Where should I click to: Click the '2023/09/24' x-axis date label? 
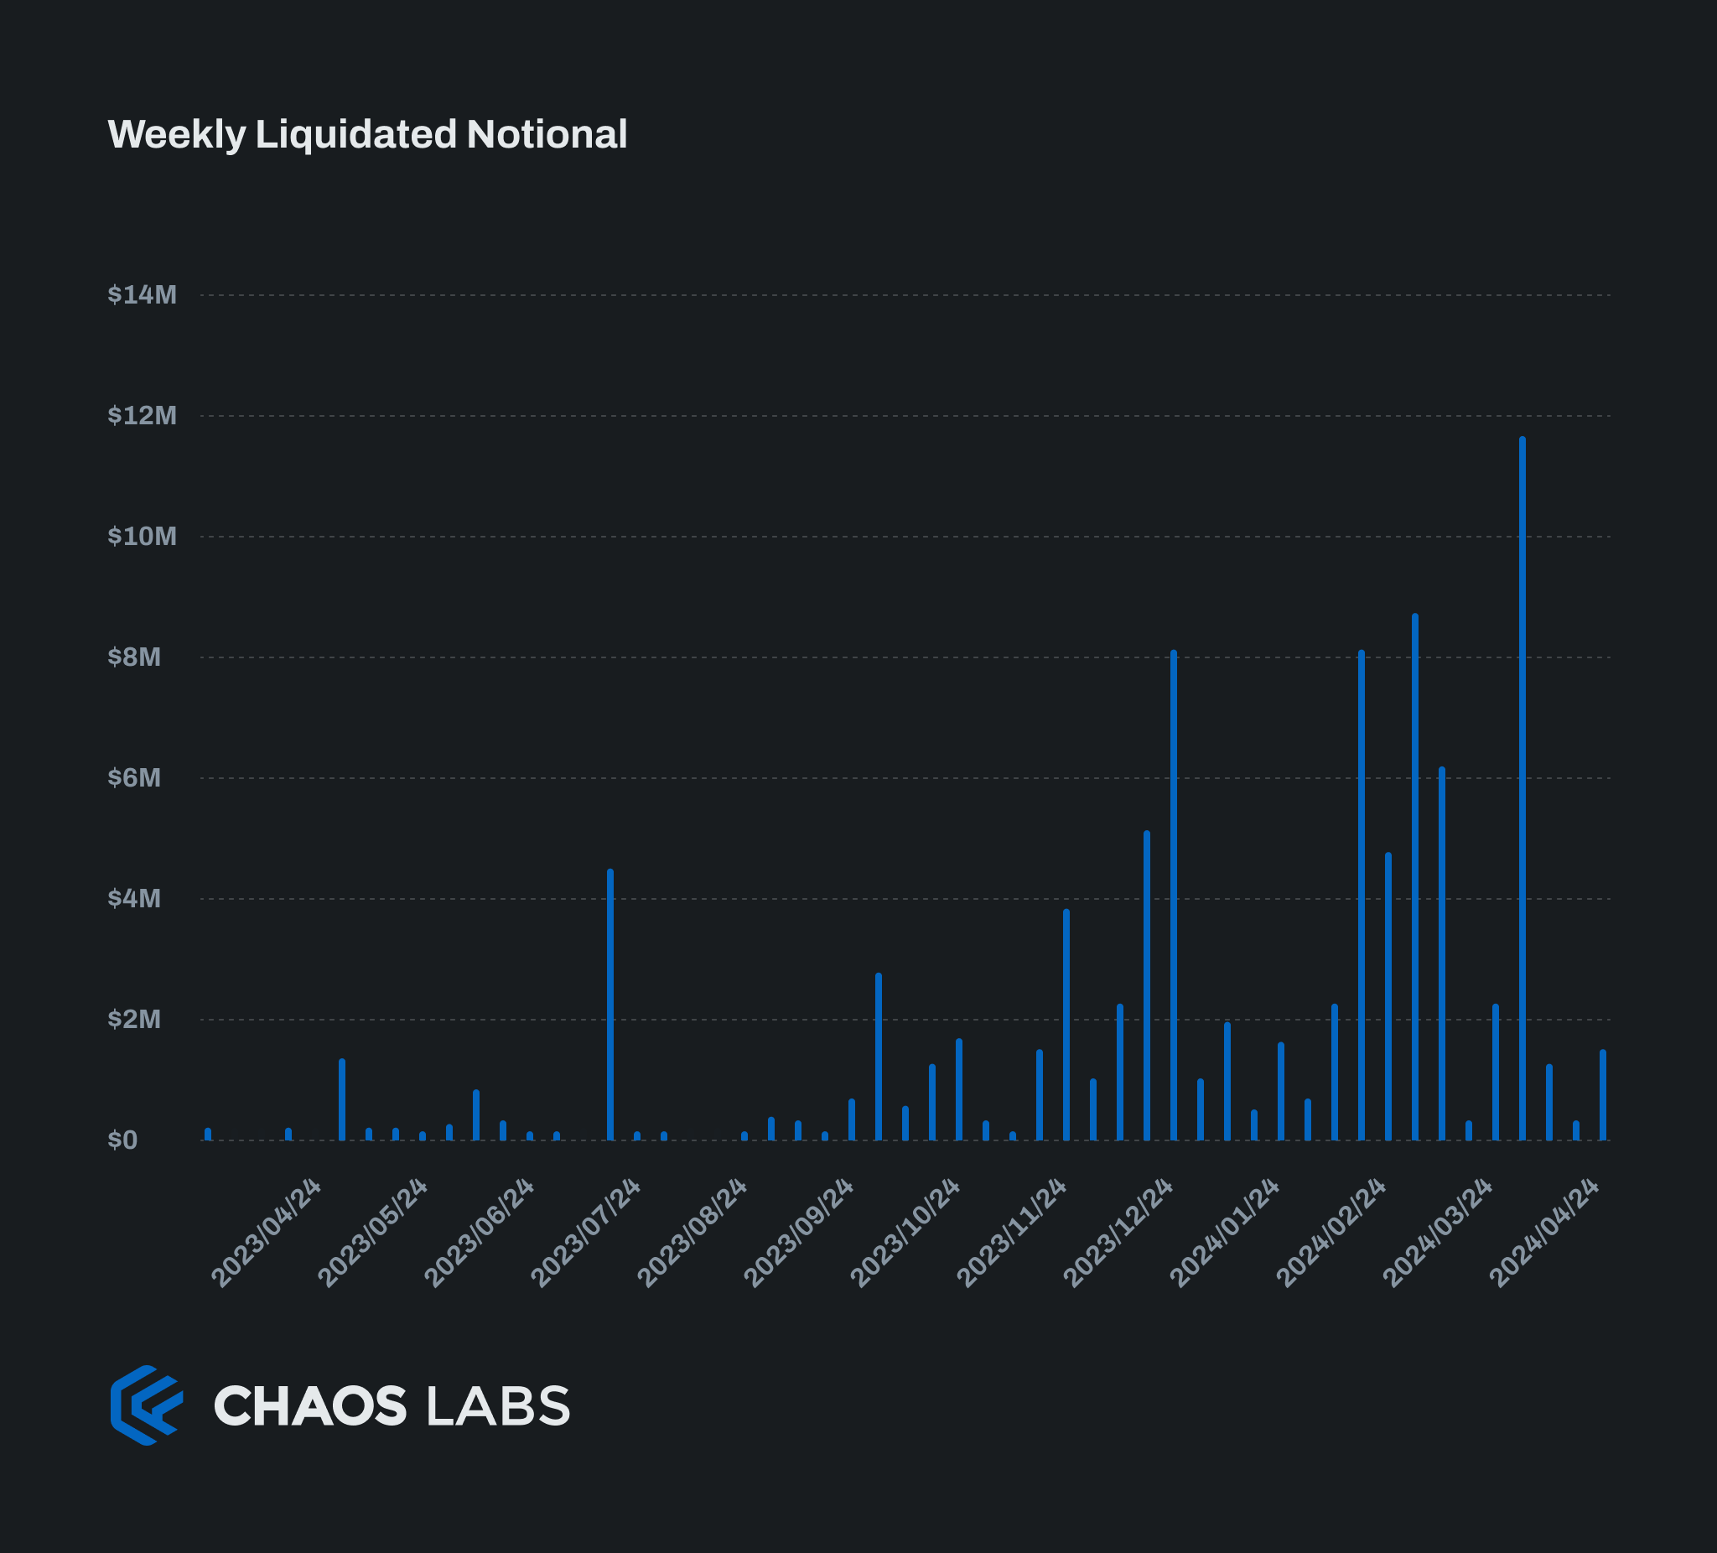click(798, 1233)
